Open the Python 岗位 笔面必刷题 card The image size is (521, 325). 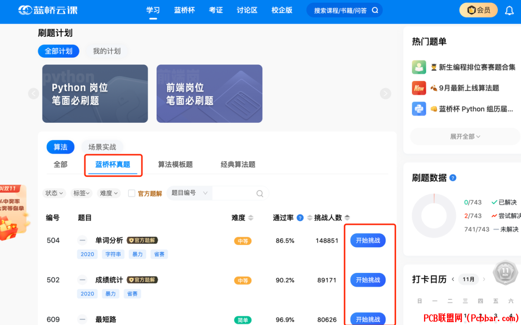pos(95,93)
